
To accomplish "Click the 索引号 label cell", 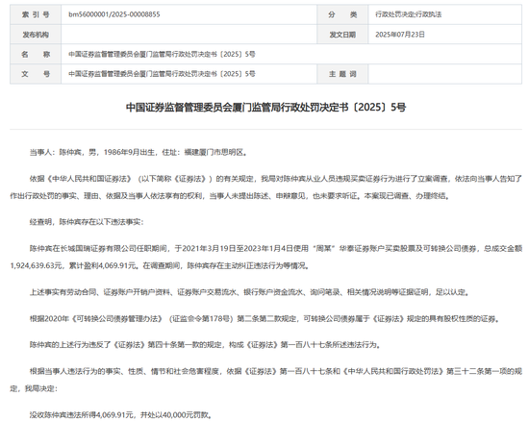I will [36, 14].
